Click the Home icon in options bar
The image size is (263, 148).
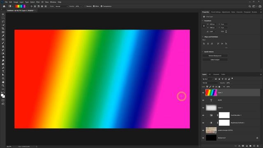(x=4, y=7)
